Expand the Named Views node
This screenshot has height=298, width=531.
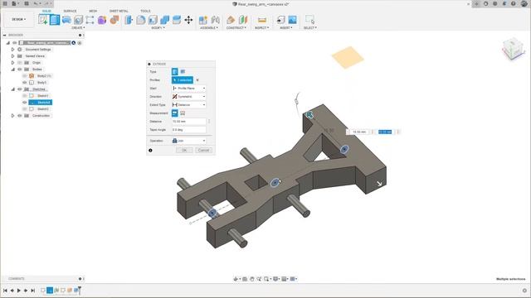click(13, 56)
